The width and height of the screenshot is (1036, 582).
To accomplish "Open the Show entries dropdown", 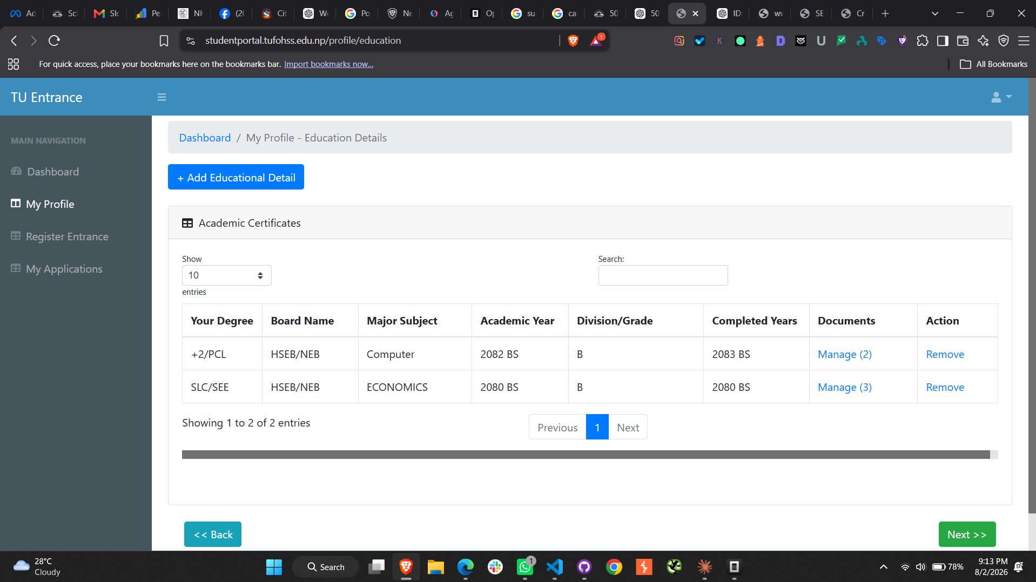I will [x=227, y=275].
